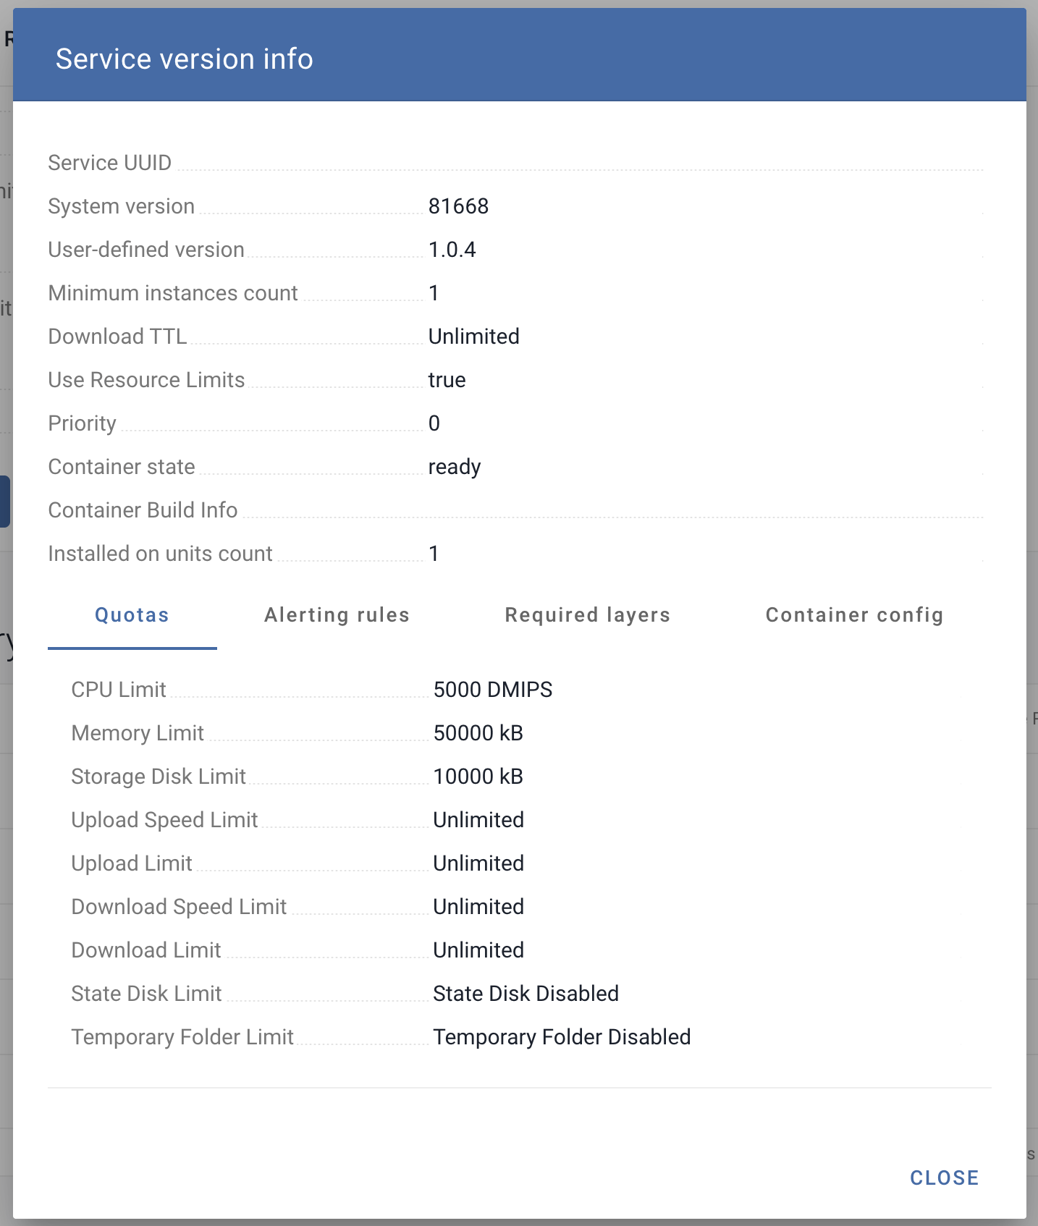Click the Download TTL Unlimited value
Screen dimensions: 1038x1226
[473, 337]
